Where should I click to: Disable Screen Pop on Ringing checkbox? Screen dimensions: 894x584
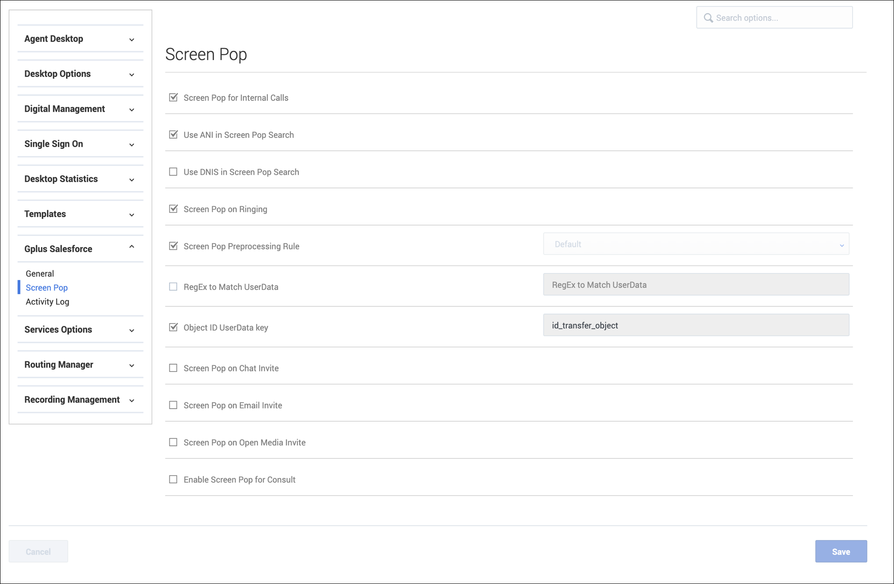(x=173, y=209)
